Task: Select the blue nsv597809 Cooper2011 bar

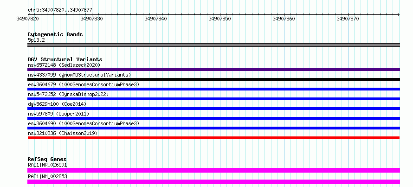Action: 213,118
